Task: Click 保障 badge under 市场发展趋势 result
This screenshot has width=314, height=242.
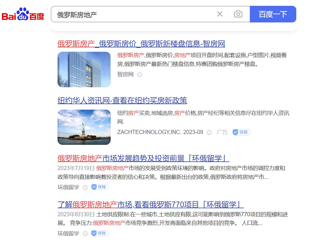Action: tap(100, 187)
